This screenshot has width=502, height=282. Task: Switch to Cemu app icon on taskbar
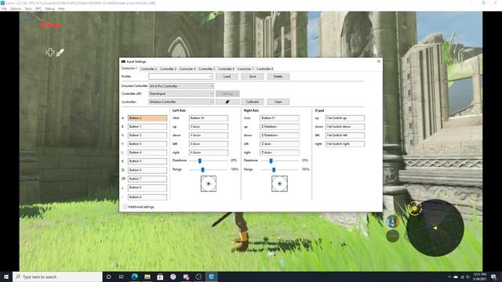(211, 277)
